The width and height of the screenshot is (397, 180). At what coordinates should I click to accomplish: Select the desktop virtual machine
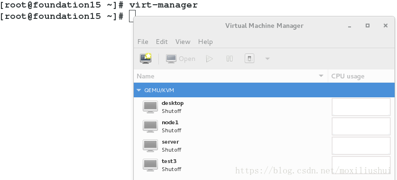point(264,107)
